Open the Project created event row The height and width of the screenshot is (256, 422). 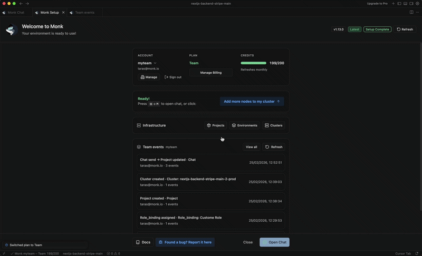(210, 201)
